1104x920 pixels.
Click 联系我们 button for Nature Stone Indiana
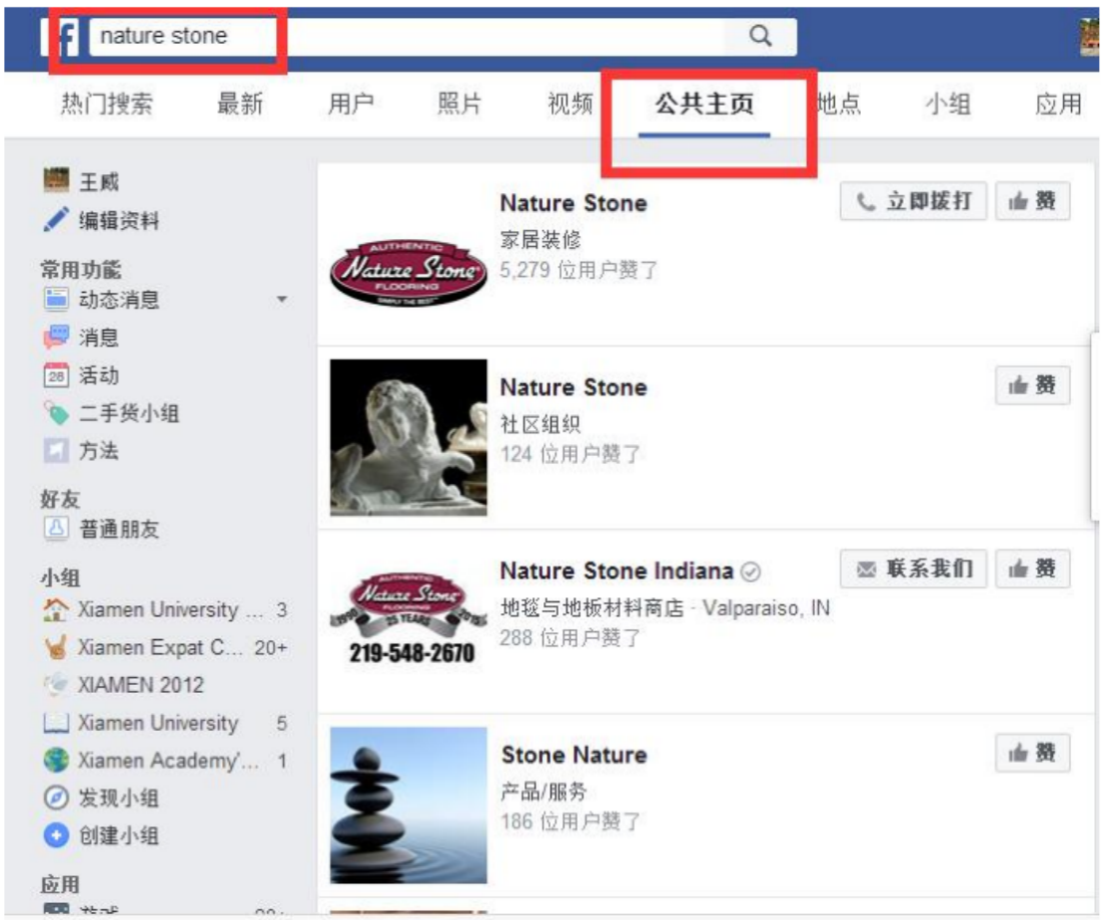914,569
